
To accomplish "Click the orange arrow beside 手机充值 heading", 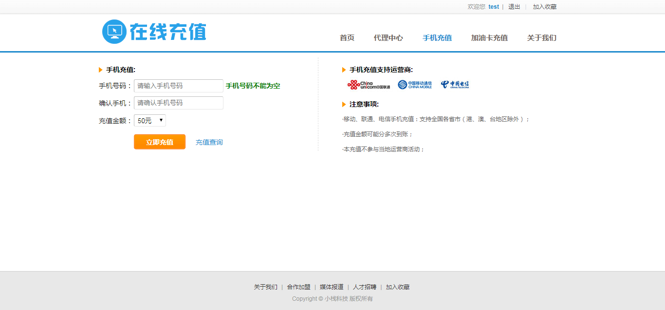I will pyautogui.click(x=101, y=70).
